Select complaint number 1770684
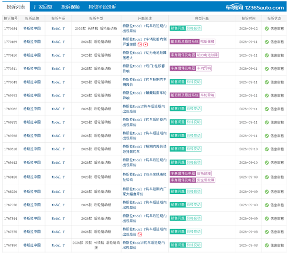This screenshot has width=287, height=253. click(x=11, y=29)
